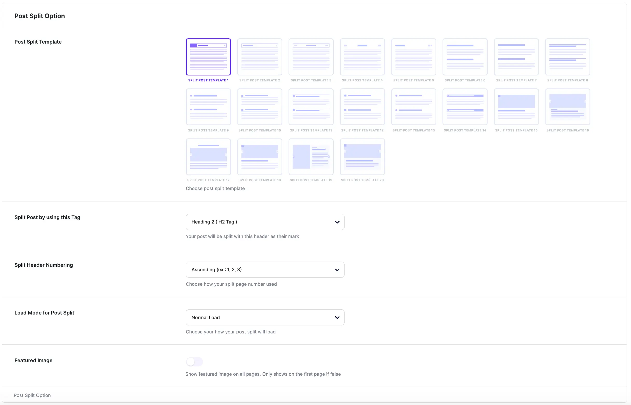Click the selected Split Post Template 1
631x405 pixels.
[x=208, y=57]
